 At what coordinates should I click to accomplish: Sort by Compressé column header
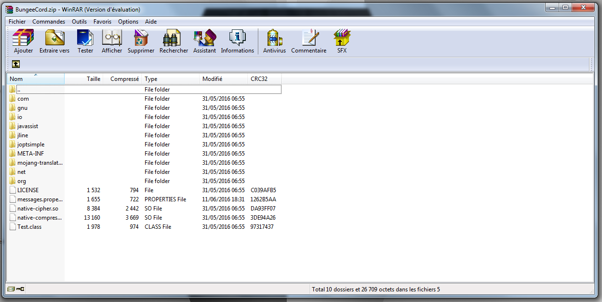[122, 79]
